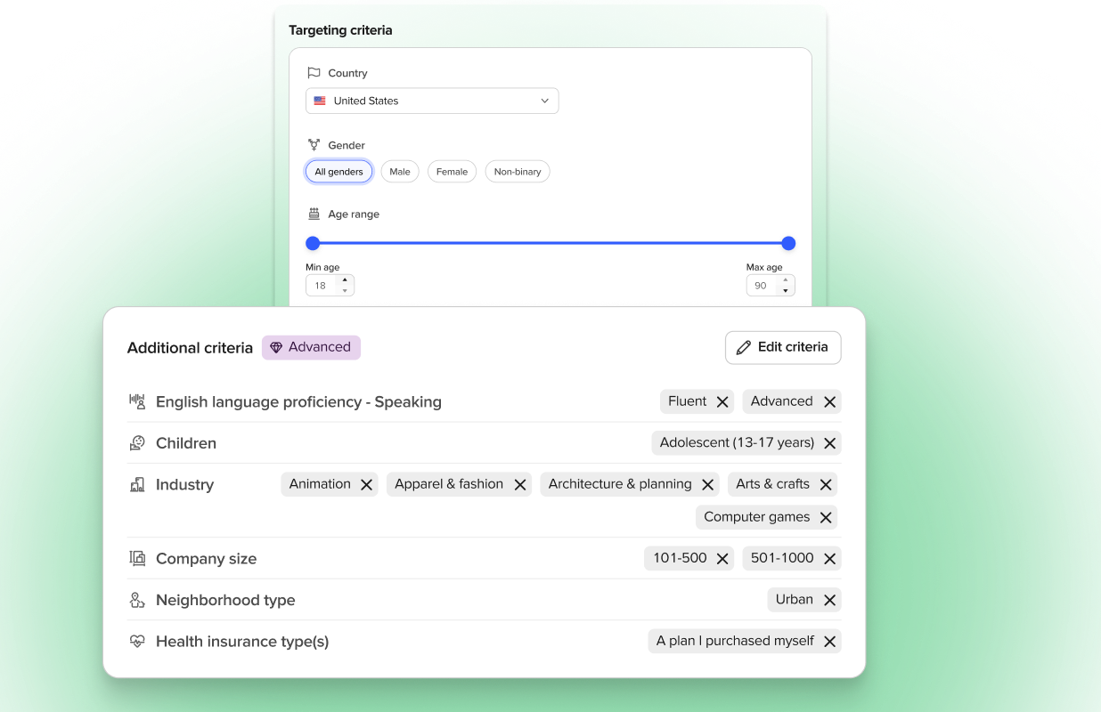1101x712 pixels.
Task: Click the 'Company size' label
Action: pyautogui.click(x=206, y=559)
